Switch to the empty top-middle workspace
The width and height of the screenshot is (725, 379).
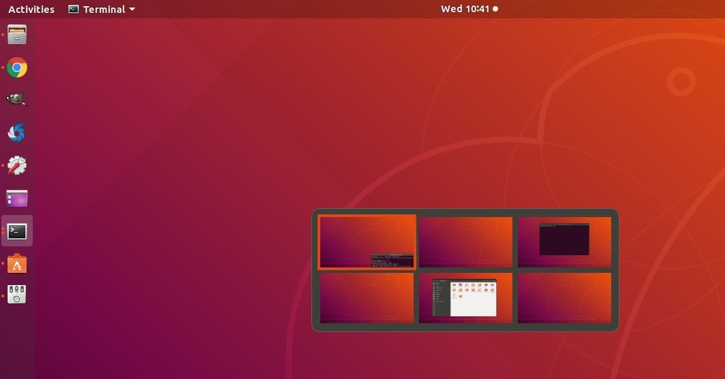[x=465, y=242]
